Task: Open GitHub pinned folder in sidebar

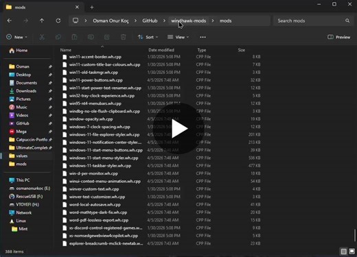Action: pos(19,123)
